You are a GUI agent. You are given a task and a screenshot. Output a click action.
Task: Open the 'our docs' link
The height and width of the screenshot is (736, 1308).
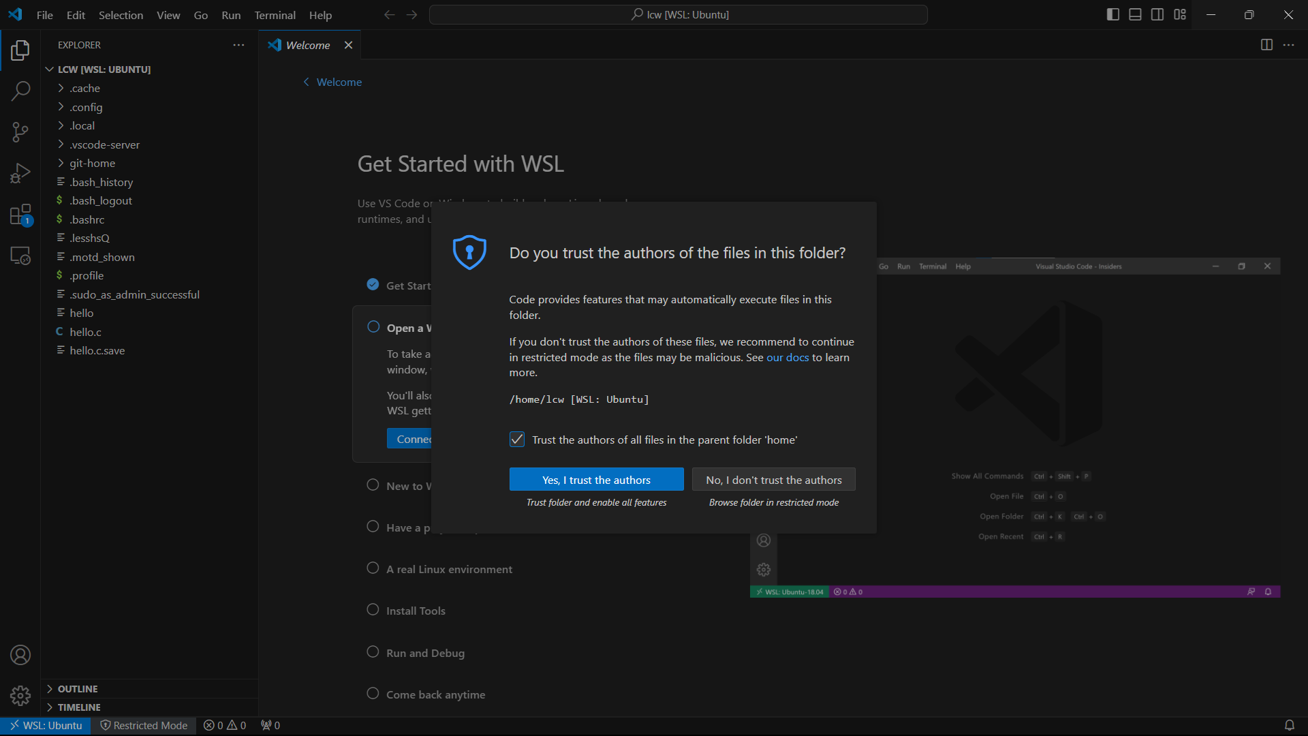pyautogui.click(x=788, y=357)
